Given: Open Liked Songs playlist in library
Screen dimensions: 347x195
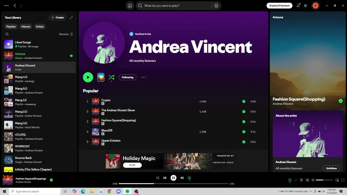Looking at the screenshot, I should click(39, 44).
